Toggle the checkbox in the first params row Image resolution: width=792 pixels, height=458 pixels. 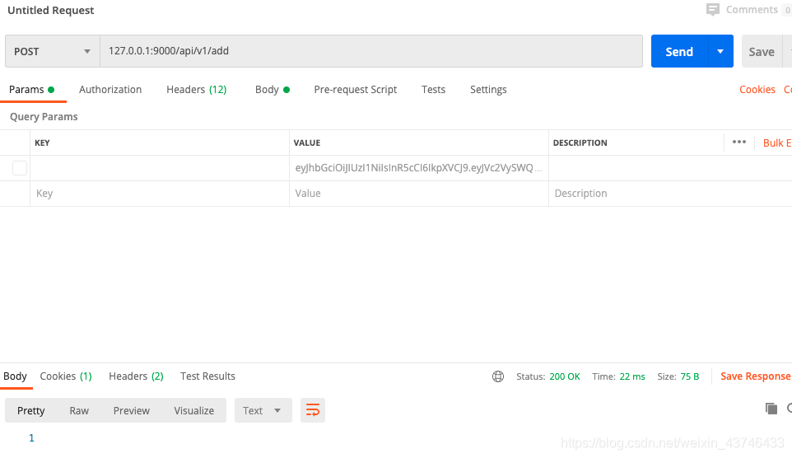click(x=20, y=168)
